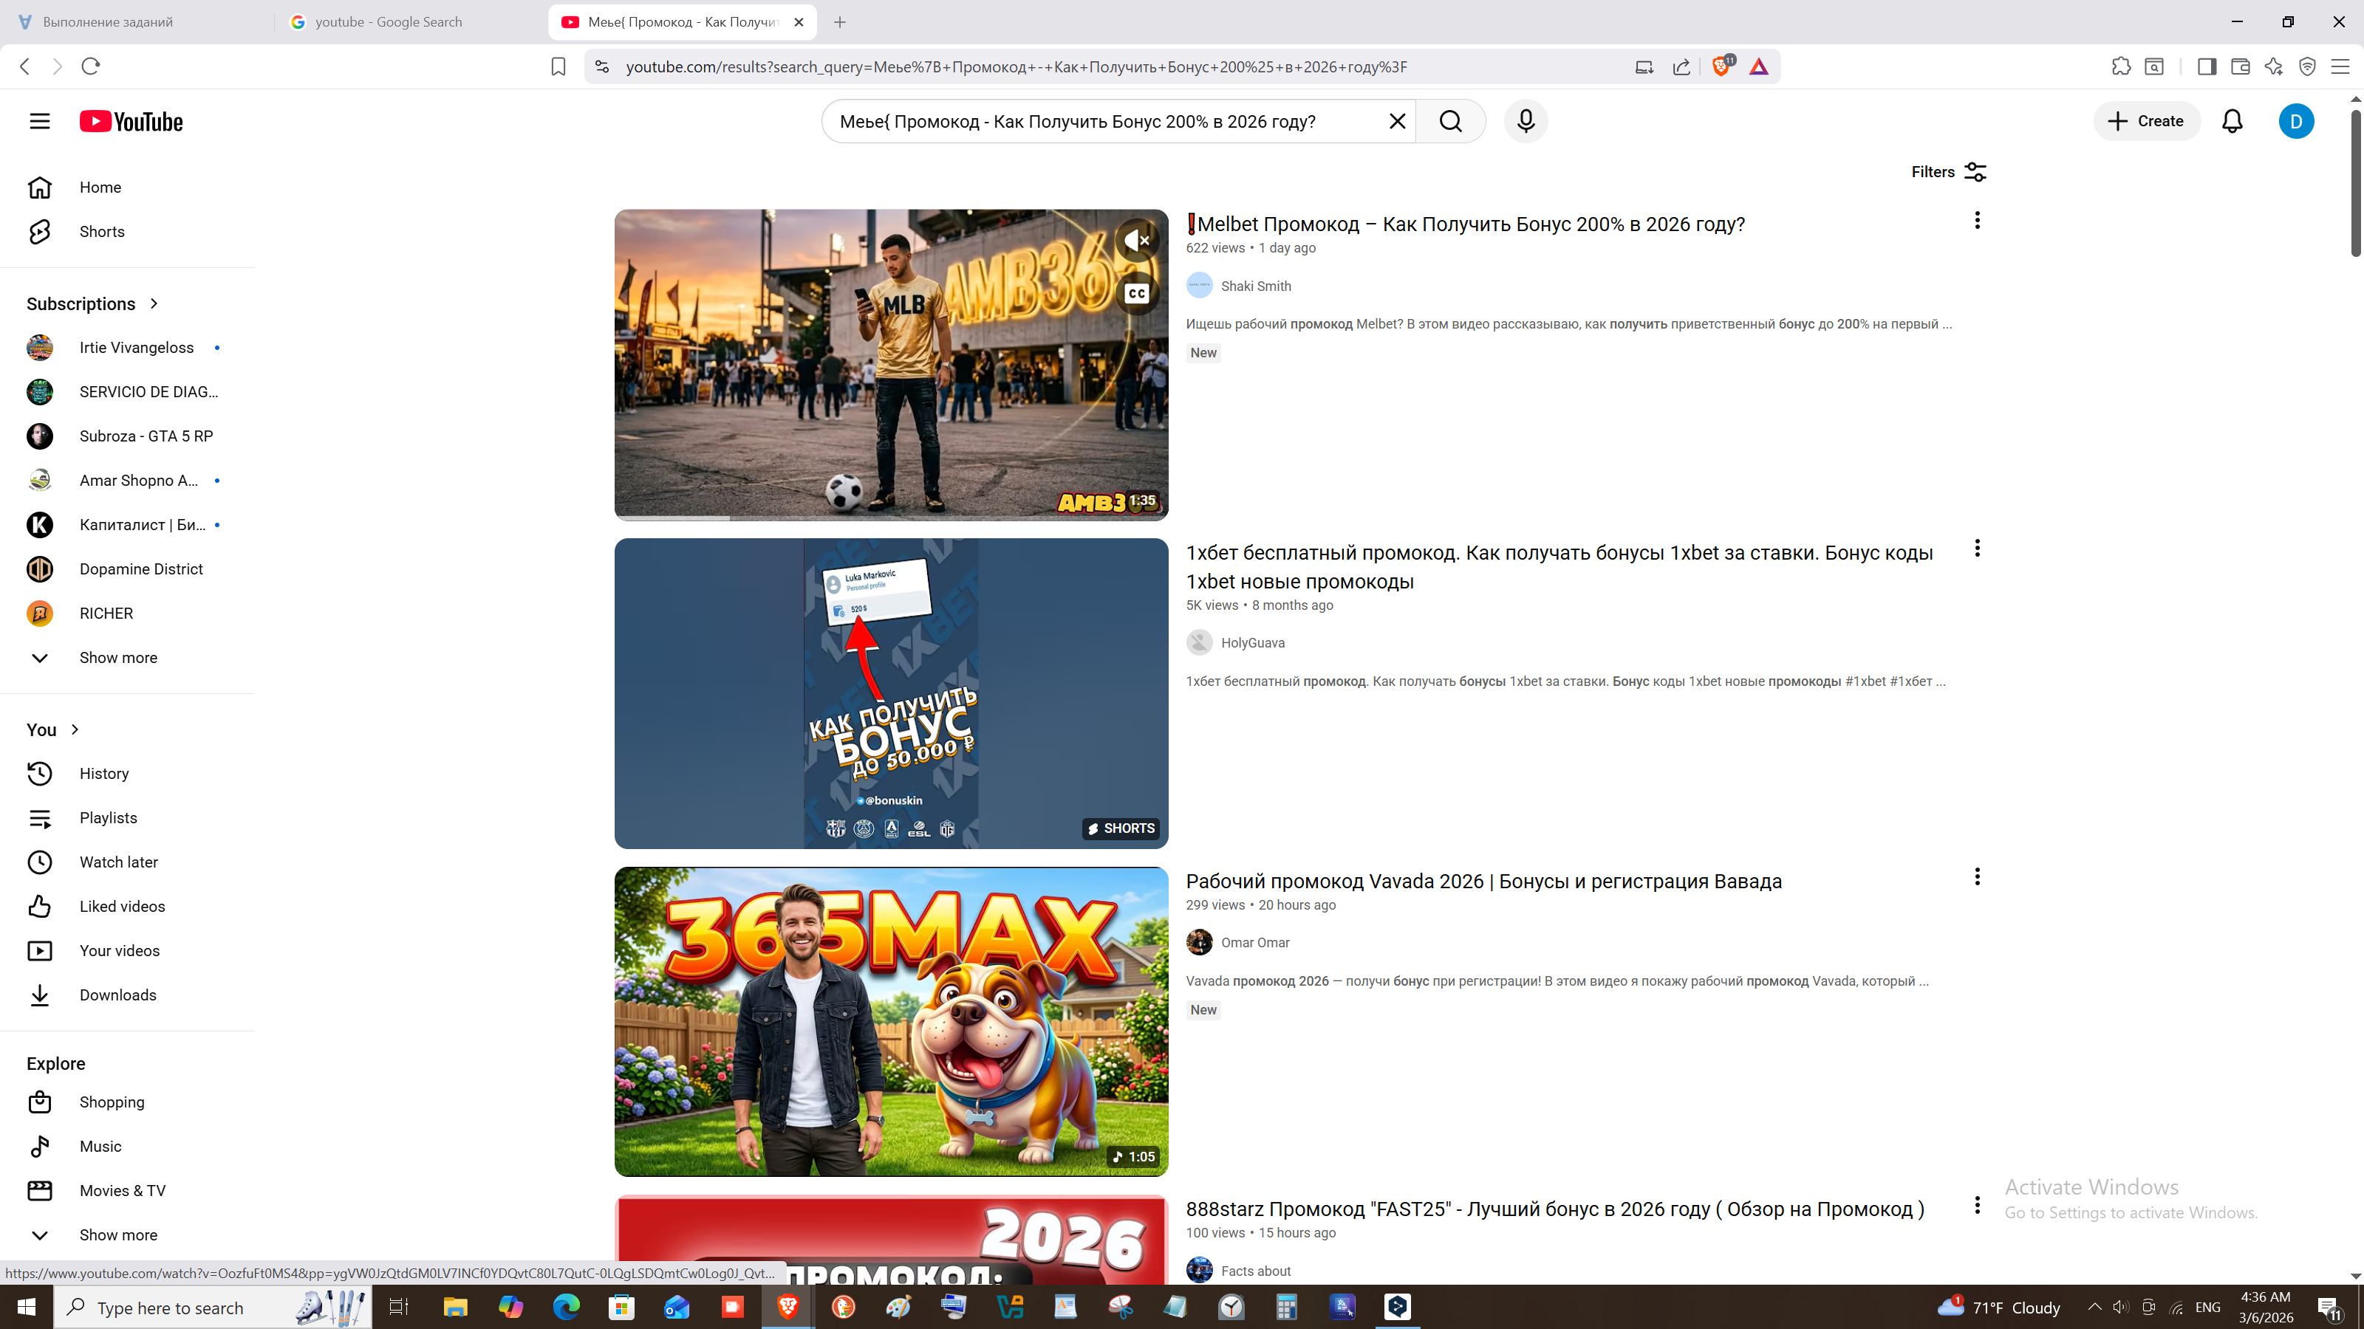This screenshot has width=2364, height=1329.
Task: Toggle the browser sidebar panel
Action: (2206, 66)
